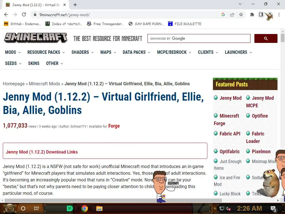
Task: Open the Start menu via the steampunk button
Action: [x=9, y=208]
